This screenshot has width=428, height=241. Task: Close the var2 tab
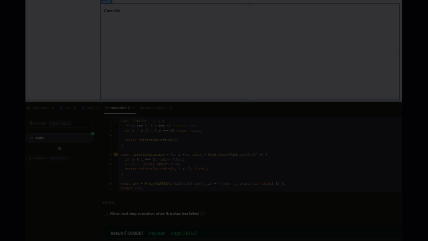98,108
